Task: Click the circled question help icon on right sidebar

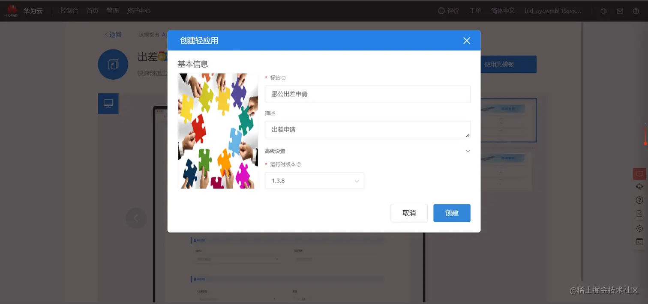Action: click(x=639, y=200)
